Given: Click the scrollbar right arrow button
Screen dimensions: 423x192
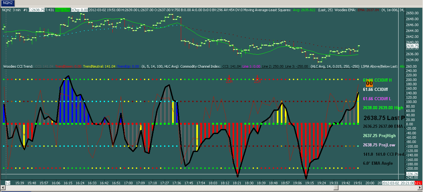Looking at the screenshot, I should tap(420, 188).
